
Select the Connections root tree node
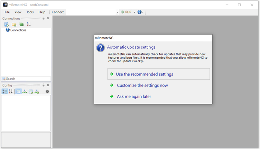18,30
